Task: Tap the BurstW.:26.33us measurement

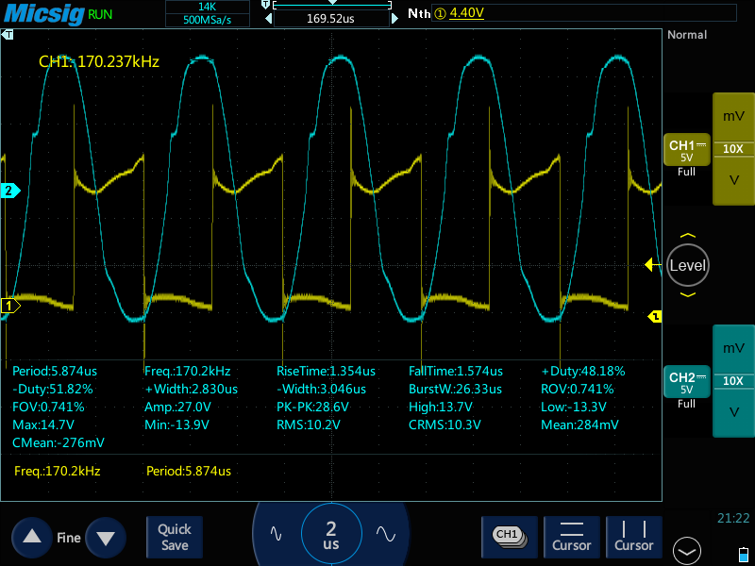Action: [455, 389]
